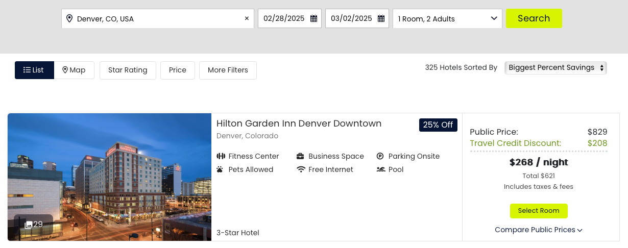The image size is (628, 248).
Task: Click the $829 public price amount
Action: click(x=597, y=132)
